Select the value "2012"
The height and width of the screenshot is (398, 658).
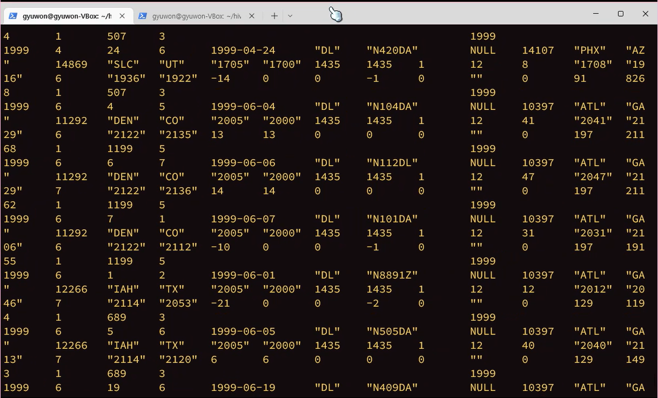point(593,289)
